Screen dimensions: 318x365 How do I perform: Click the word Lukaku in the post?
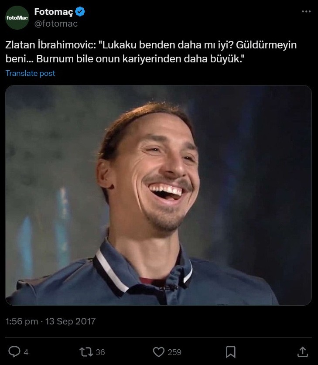pyautogui.click(x=120, y=45)
